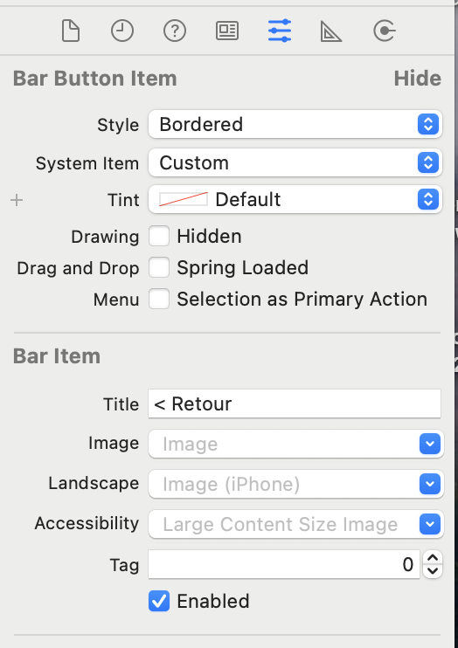Click the Title field containing < Retour
The width and height of the screenshot is (458, 648).
click(x=295, y=403)
